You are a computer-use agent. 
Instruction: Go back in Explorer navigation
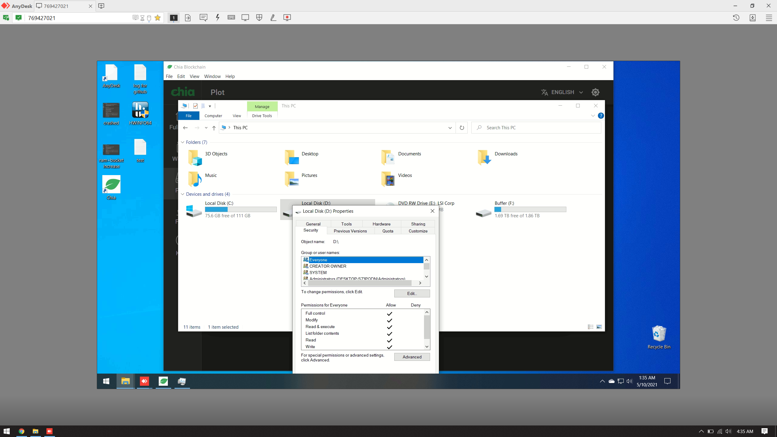coord(185,128)
